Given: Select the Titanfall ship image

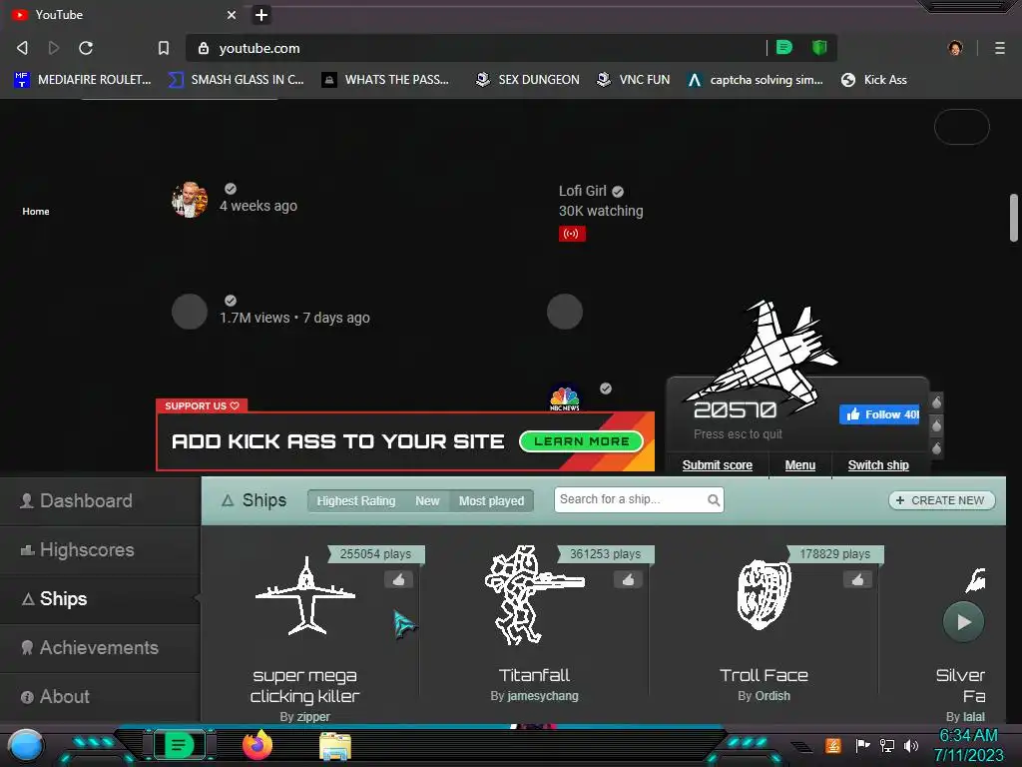Looking at the screenshot, I should pos(535,595).
